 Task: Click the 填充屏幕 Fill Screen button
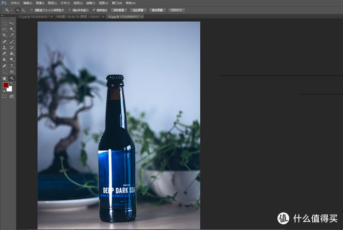(157, 10)
